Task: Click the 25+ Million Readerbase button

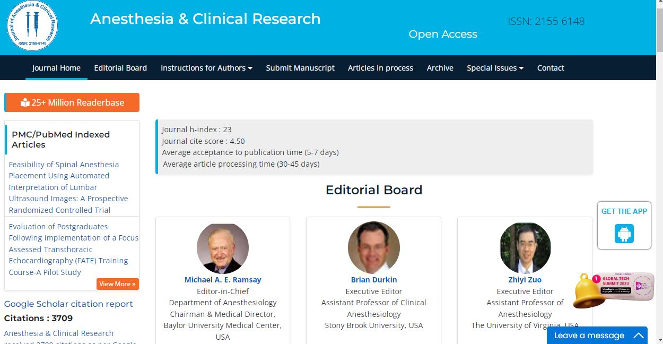Action: tap(72, 102)
